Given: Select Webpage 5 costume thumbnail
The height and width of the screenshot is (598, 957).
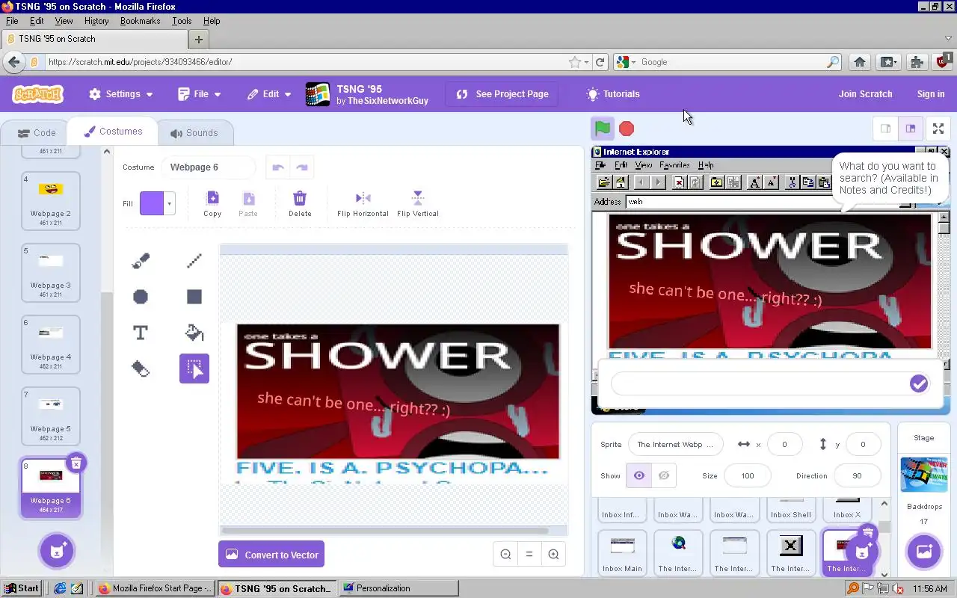Looking at the screenshot, I should tap(51, 416).
